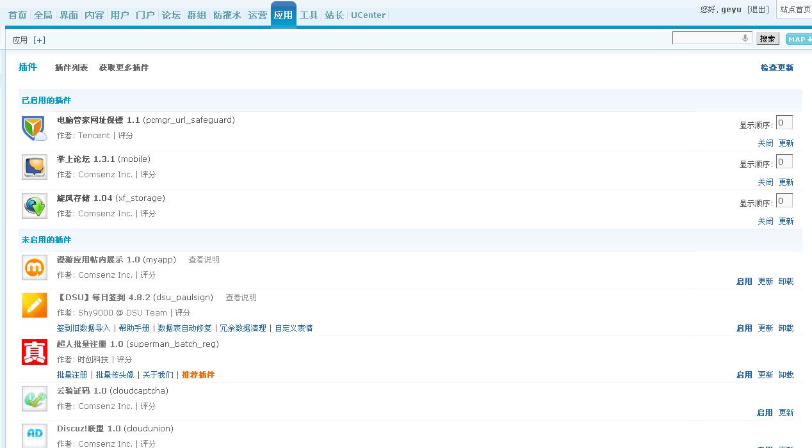
Task: Open 签到旧数据导入 link
Action: pos(83,328)
